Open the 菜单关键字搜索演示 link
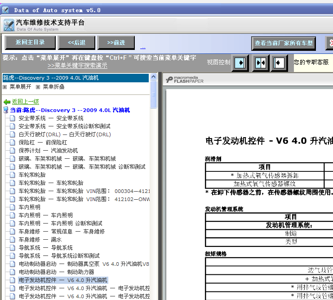This screenshot has width=333, height=300. [x=77, y=66]
